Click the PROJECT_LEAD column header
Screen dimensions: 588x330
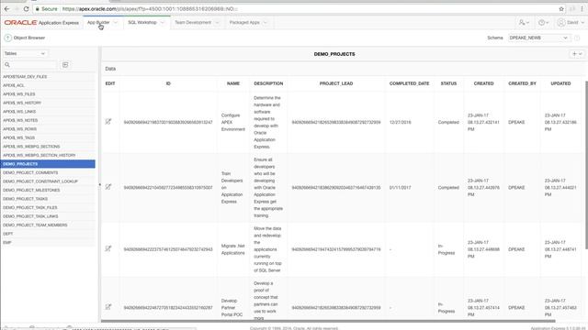click(336, 83)
